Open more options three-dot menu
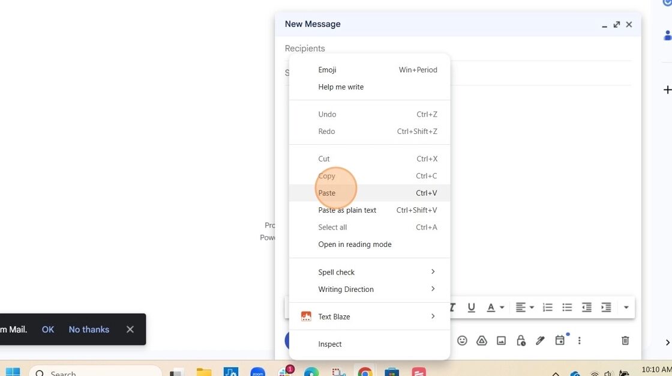This screenshot has width=672, height=376. coord(579,341)
